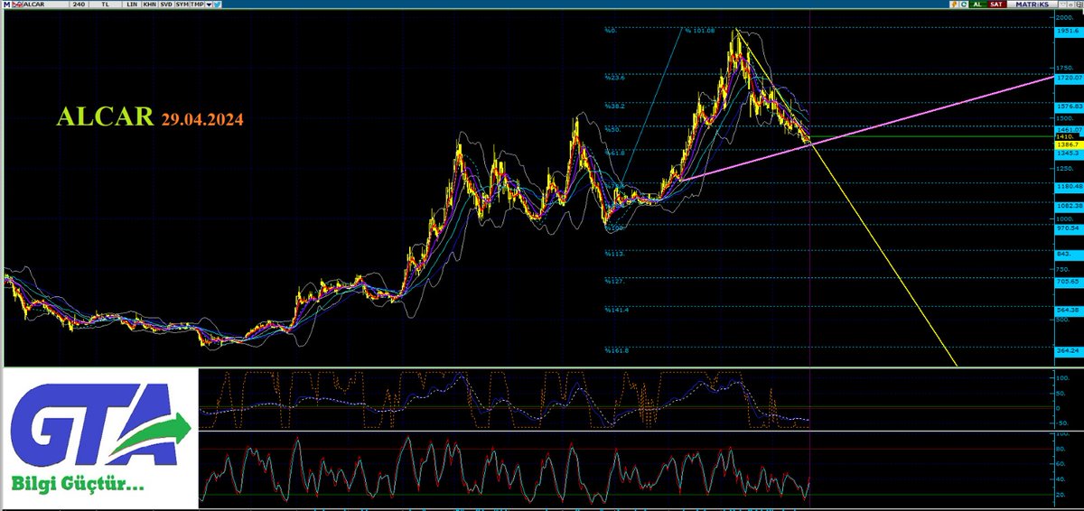Click the 364.24 price axis label
The height and width of the screenshot is (511, 1084).
tap(1069, 350)
